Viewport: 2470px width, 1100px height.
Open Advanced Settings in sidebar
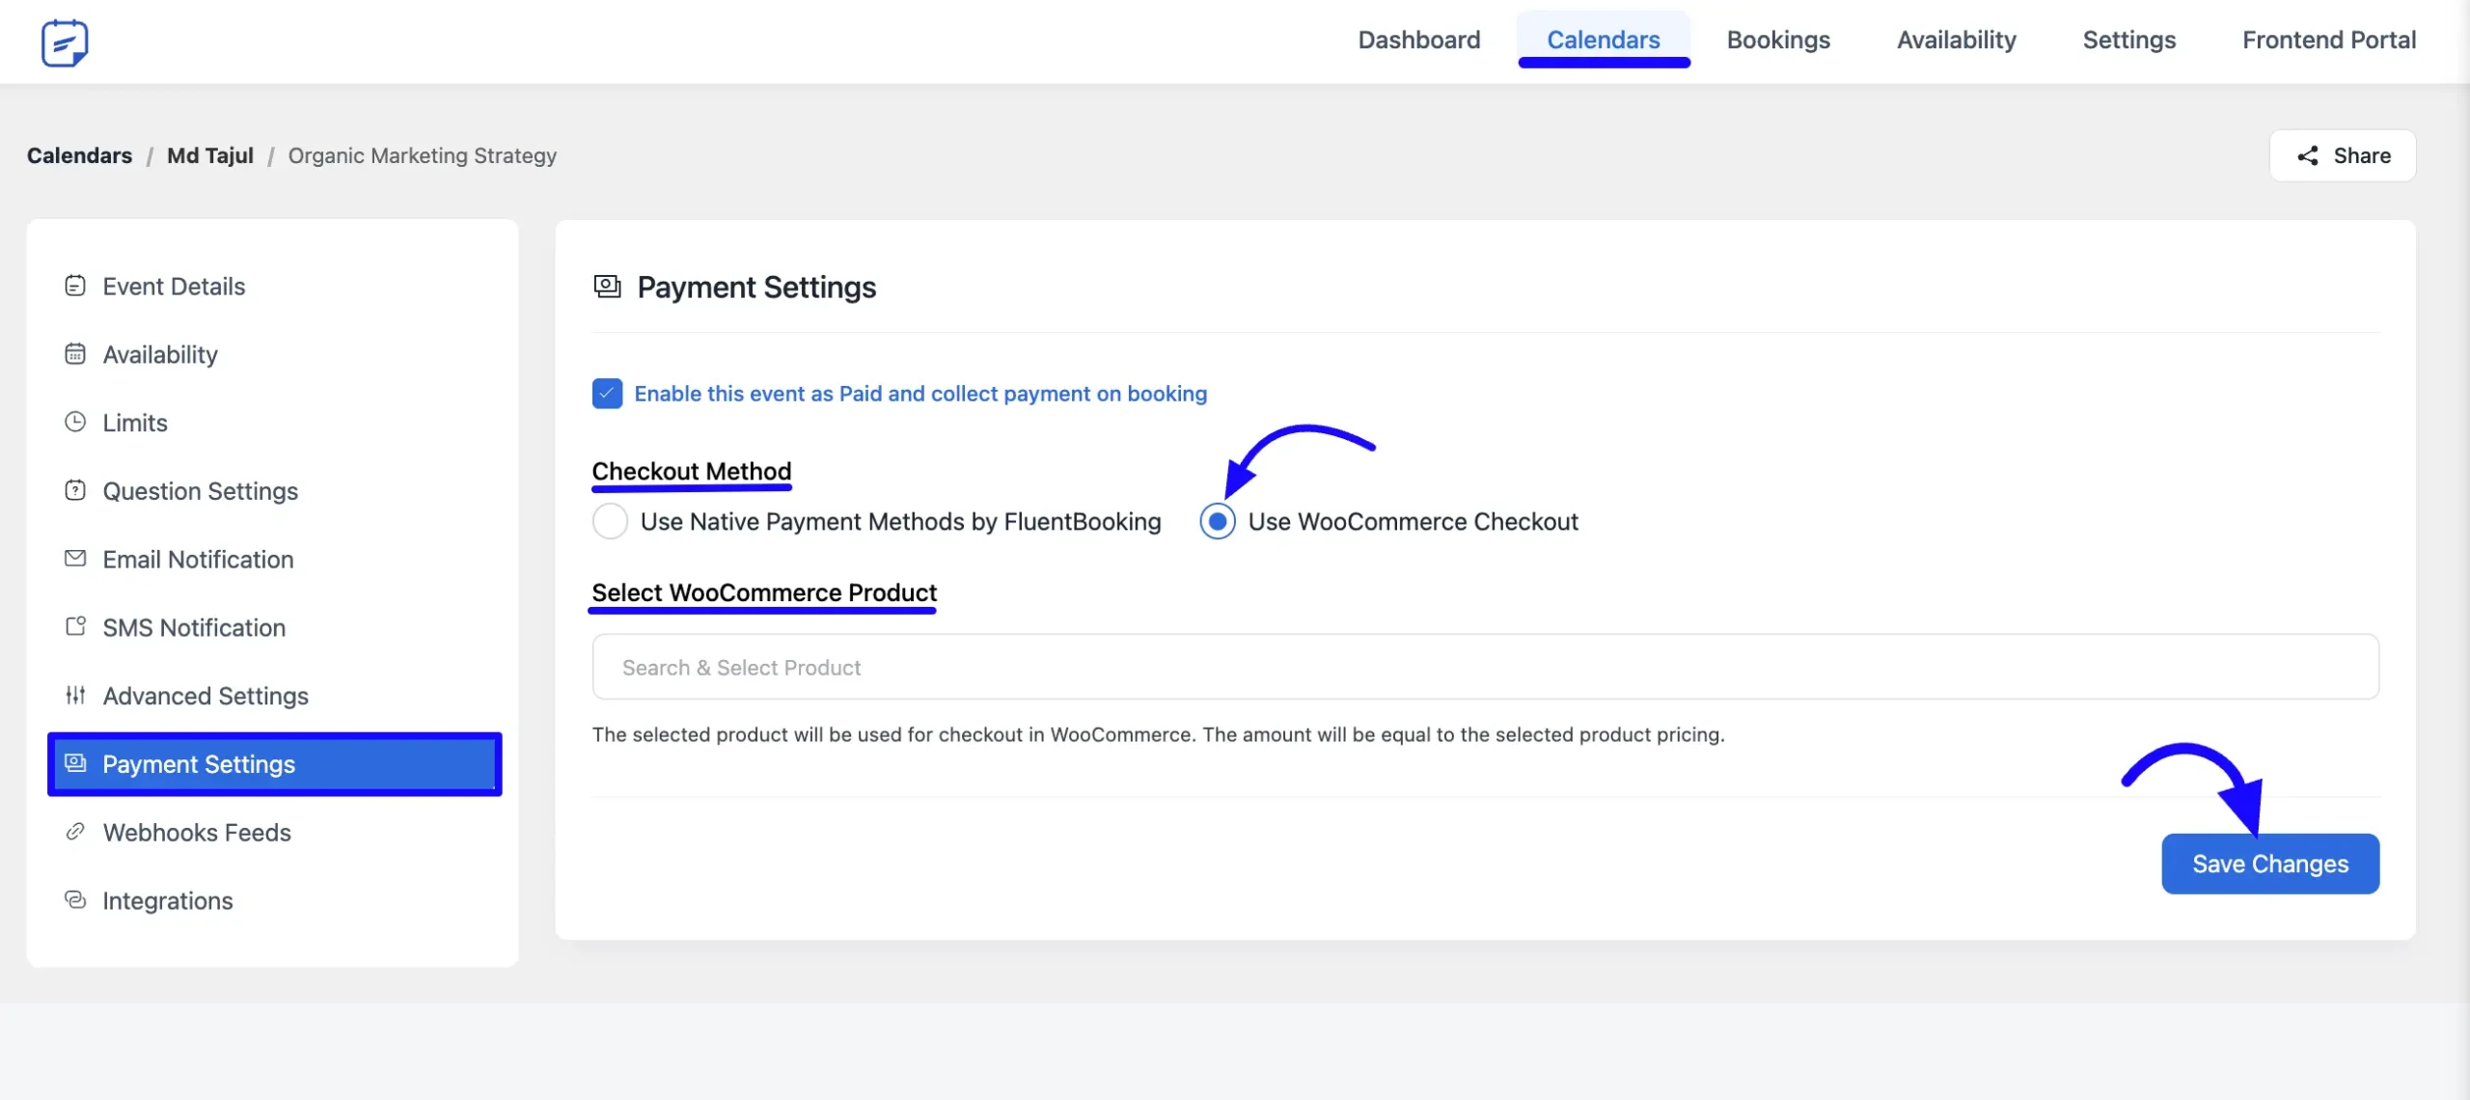pos(274,696)
